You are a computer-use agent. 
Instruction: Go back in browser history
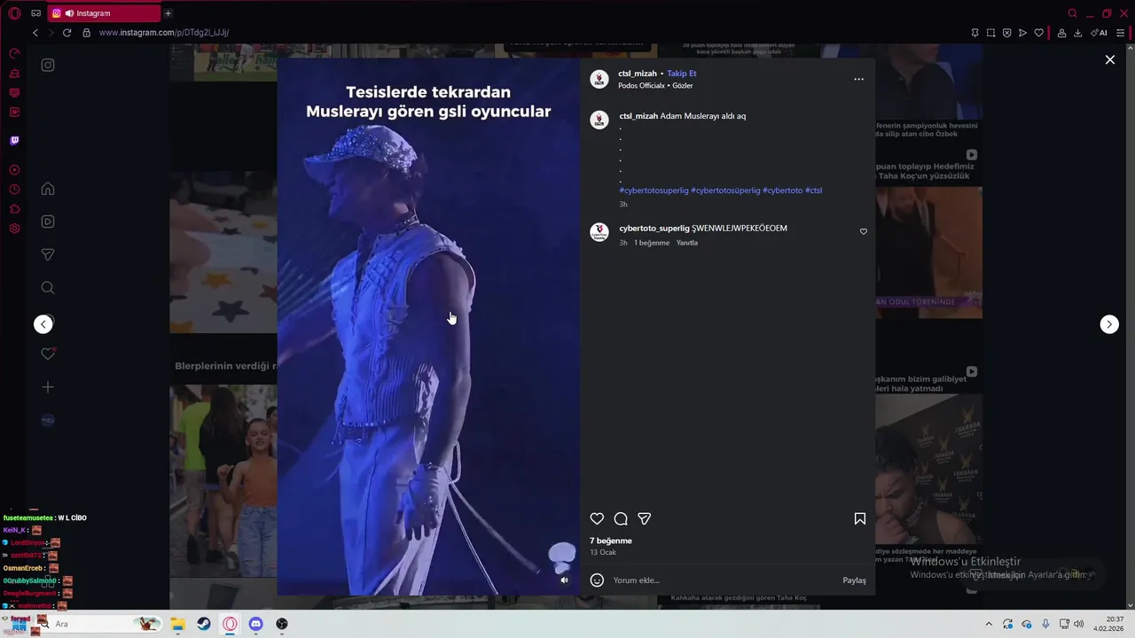(x=35, y=33)
